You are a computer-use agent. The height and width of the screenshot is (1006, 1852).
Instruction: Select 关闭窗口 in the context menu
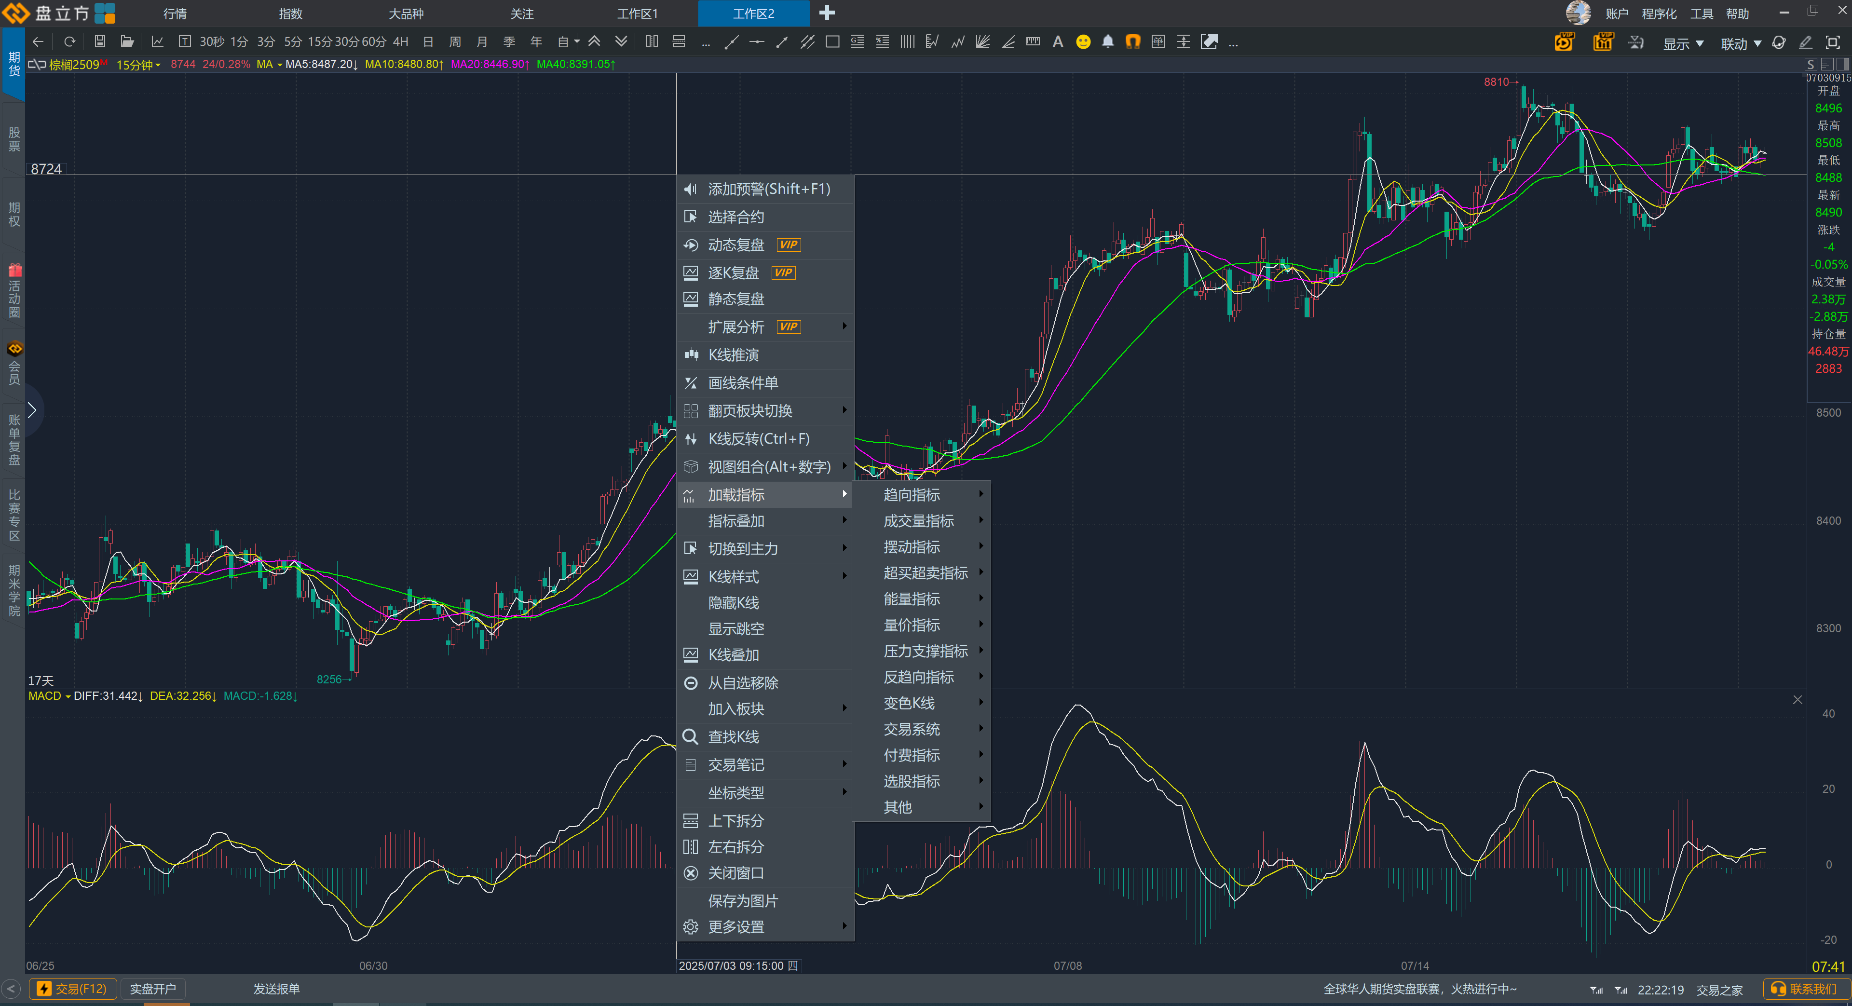(766, 873)
